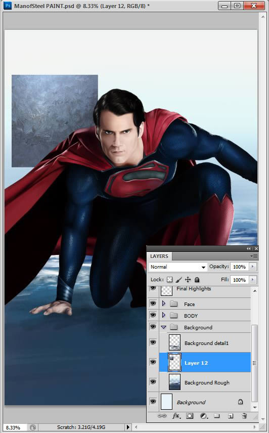Toggle visibility of Layer 12
269x433 pixels.
pyautogui.click(x=153, y=362)
